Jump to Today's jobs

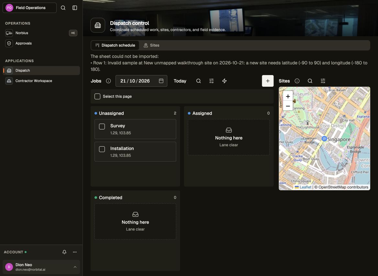pos(180,81)
